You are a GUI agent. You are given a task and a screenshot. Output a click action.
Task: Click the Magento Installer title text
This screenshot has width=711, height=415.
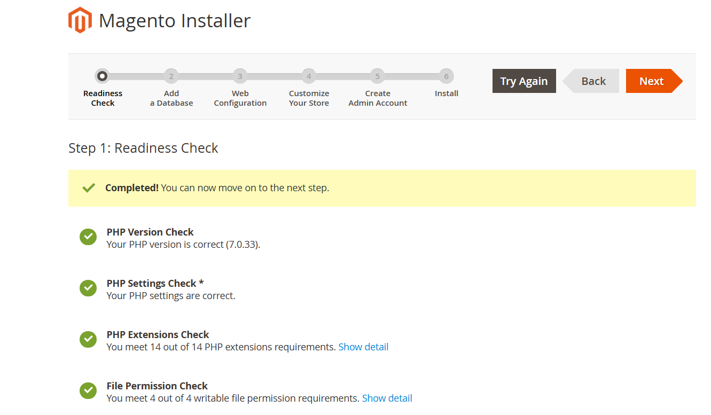pos(175,21)
